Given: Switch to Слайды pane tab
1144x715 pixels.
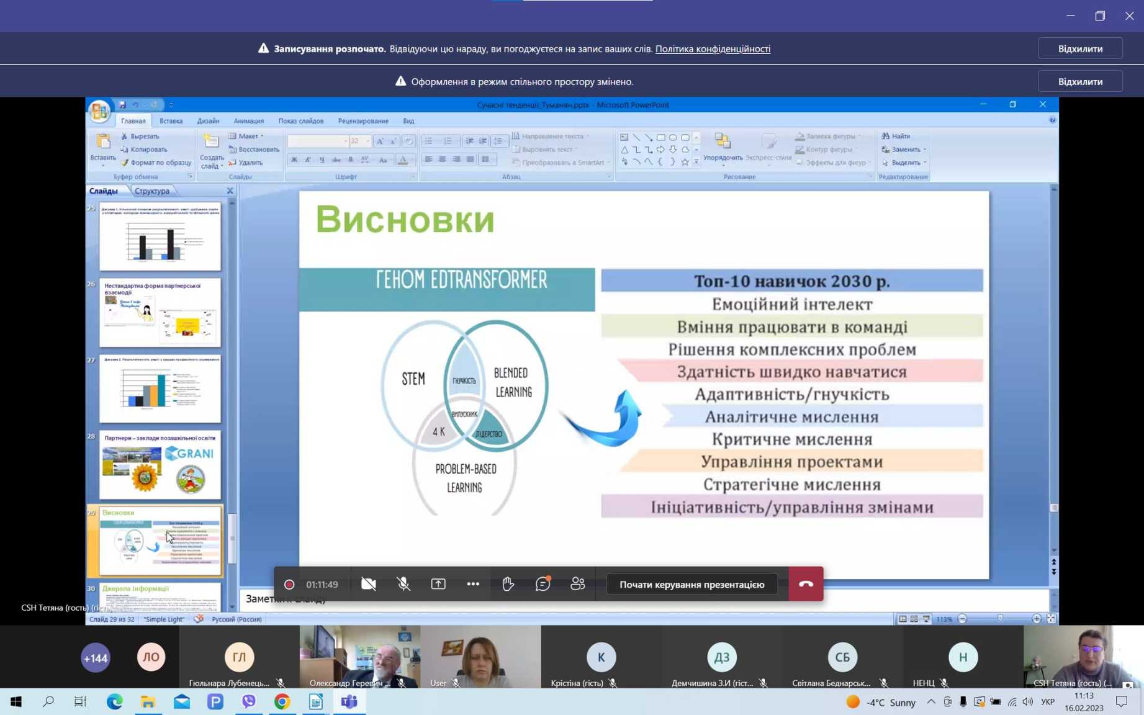Looking at the screenshot, I should tap(103, 191).
